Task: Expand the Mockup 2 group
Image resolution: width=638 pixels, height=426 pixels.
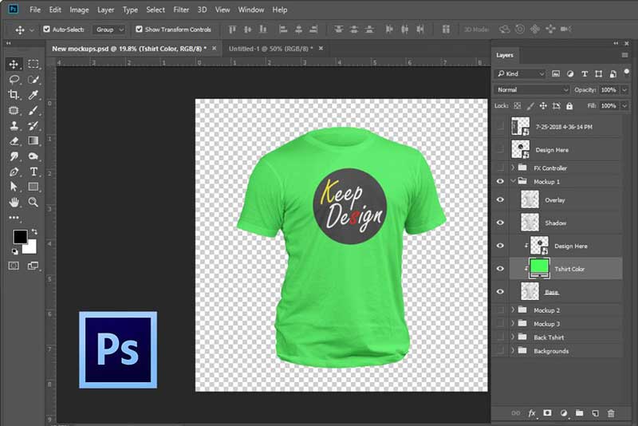Action: coord(513,310)
